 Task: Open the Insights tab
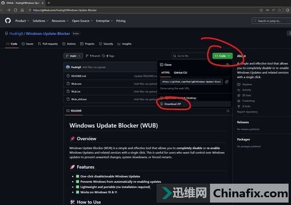pos(124,44)
